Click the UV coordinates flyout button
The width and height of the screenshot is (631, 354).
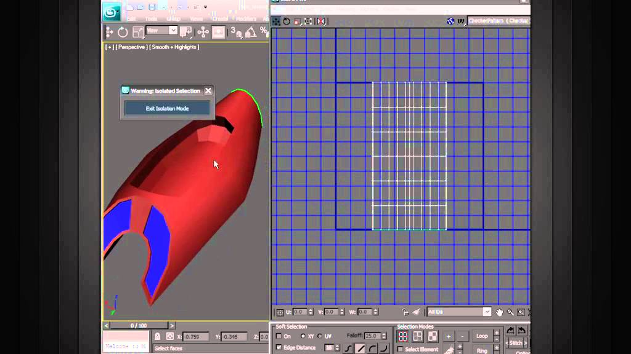[x=461, y=21]
